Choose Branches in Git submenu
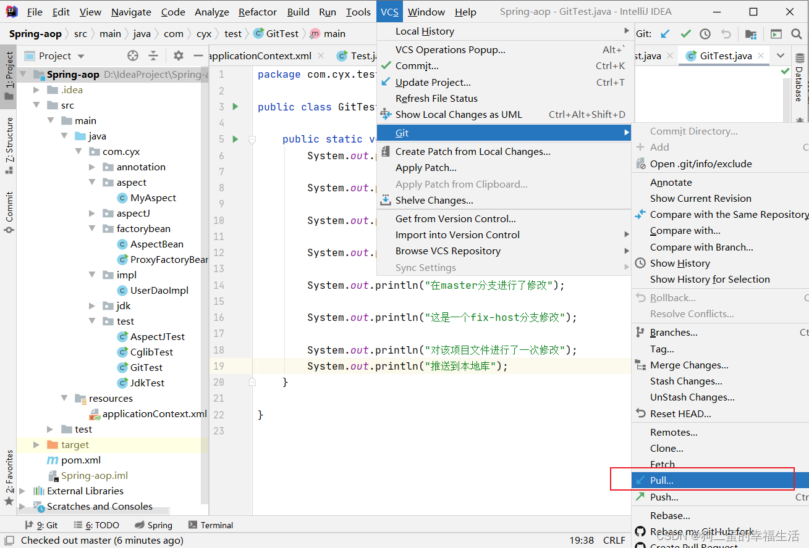 point(720,332)
